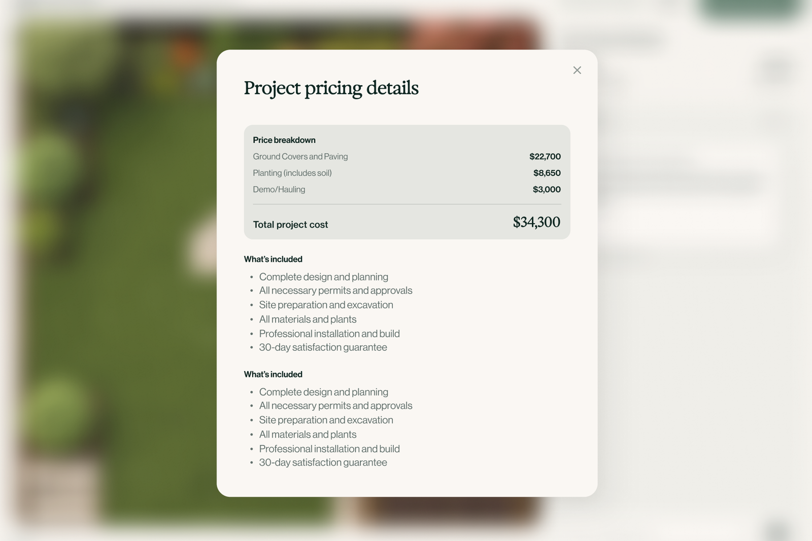Select the Ground Covers and Paving line
Screen dimensions: 812x541
tap(300, 156)
